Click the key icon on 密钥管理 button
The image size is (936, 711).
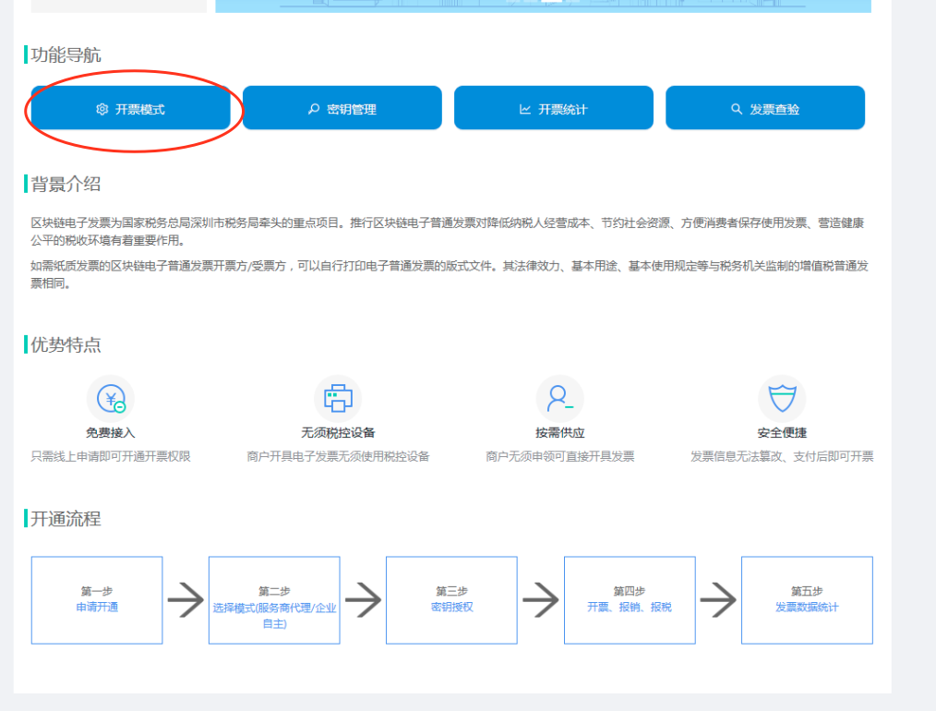313,109
